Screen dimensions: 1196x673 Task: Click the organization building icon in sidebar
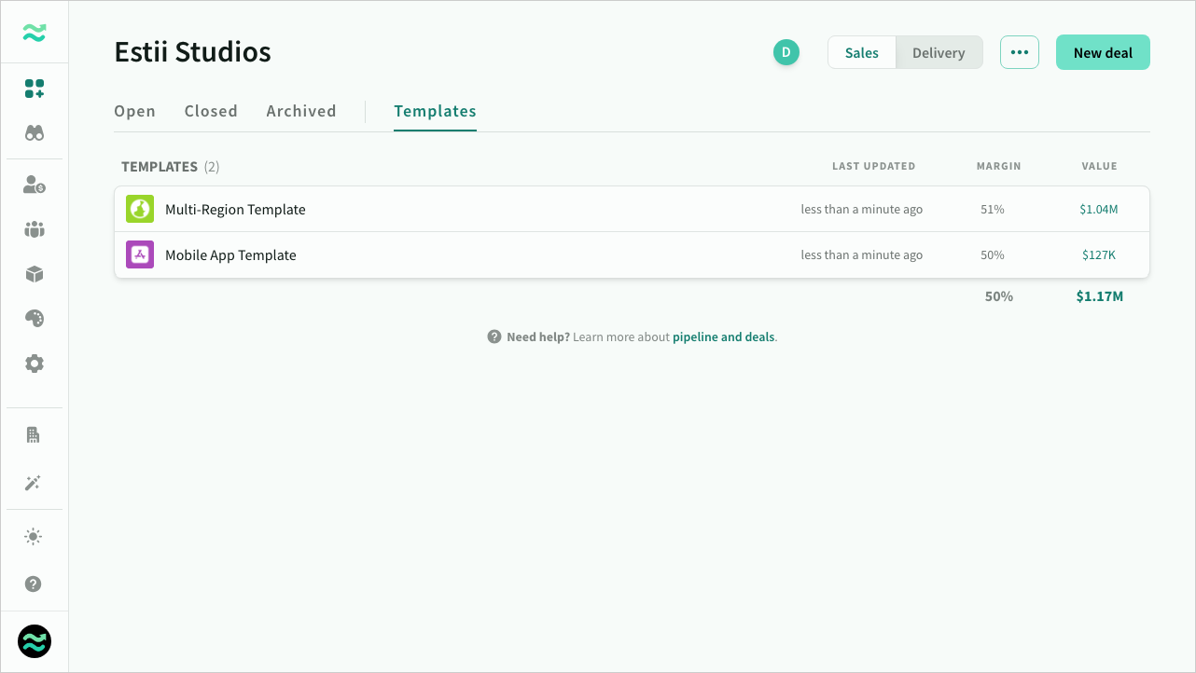(x=35, y=434)
